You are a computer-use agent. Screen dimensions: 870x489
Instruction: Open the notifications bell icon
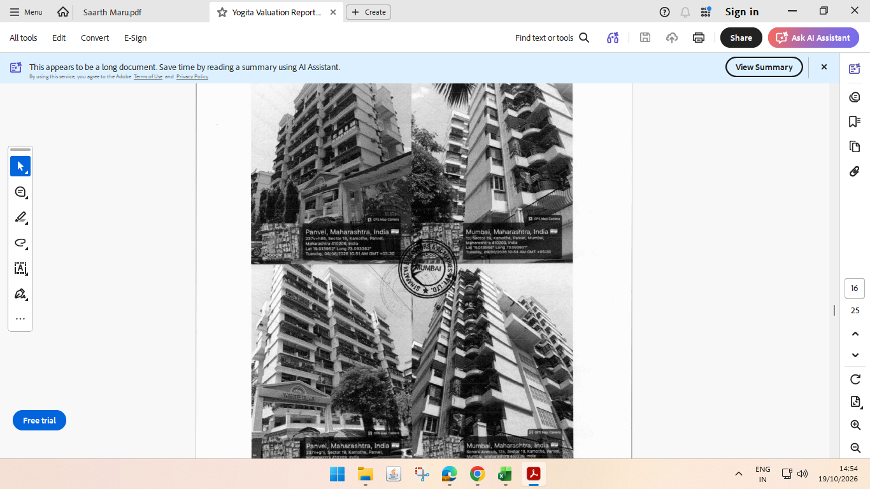[x=685, y=12]
